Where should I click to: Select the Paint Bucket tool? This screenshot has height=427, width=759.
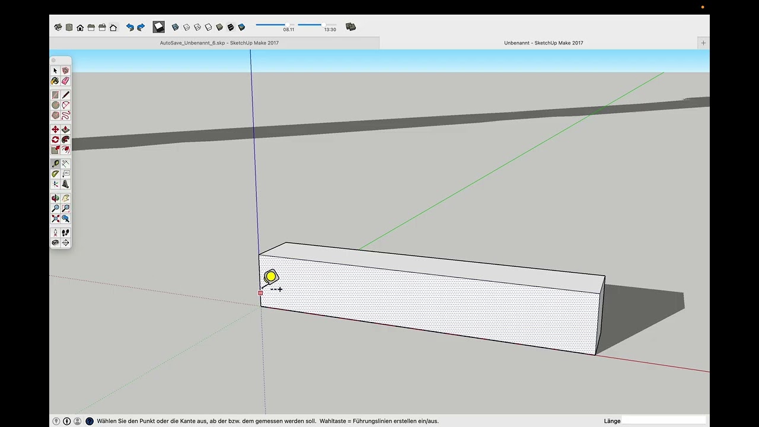(55, 81)
